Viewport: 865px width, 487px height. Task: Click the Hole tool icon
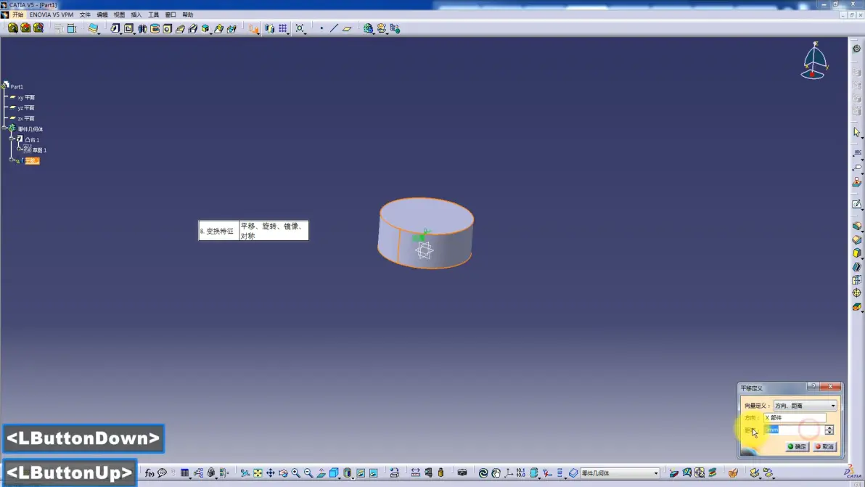[x=168, y=28]
